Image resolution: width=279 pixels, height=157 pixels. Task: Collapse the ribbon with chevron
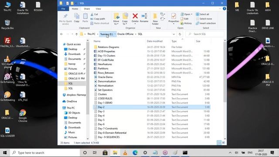point(220,9)
